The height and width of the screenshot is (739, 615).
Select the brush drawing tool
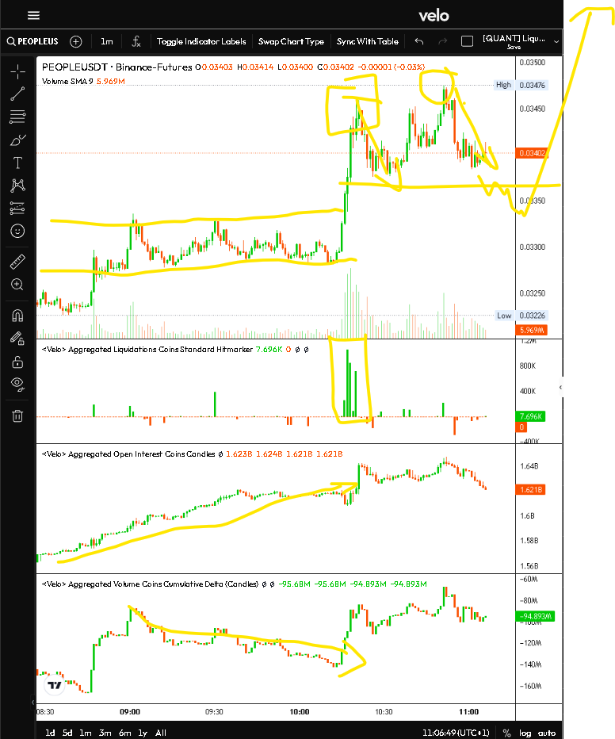18,140
